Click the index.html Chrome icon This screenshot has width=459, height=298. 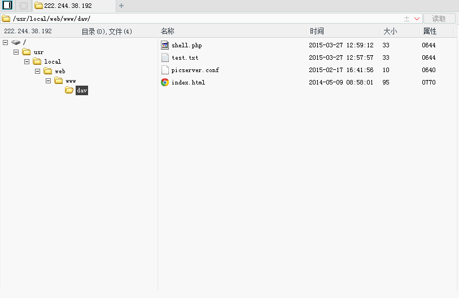[x=165, y=82]
